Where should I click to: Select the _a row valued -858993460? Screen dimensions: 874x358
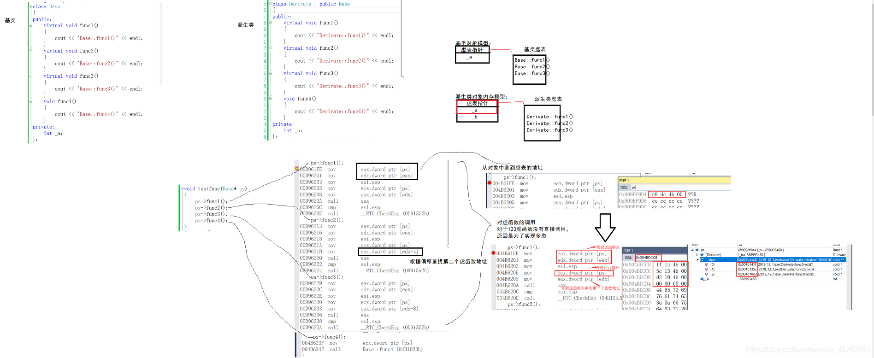tap(768, 279)
